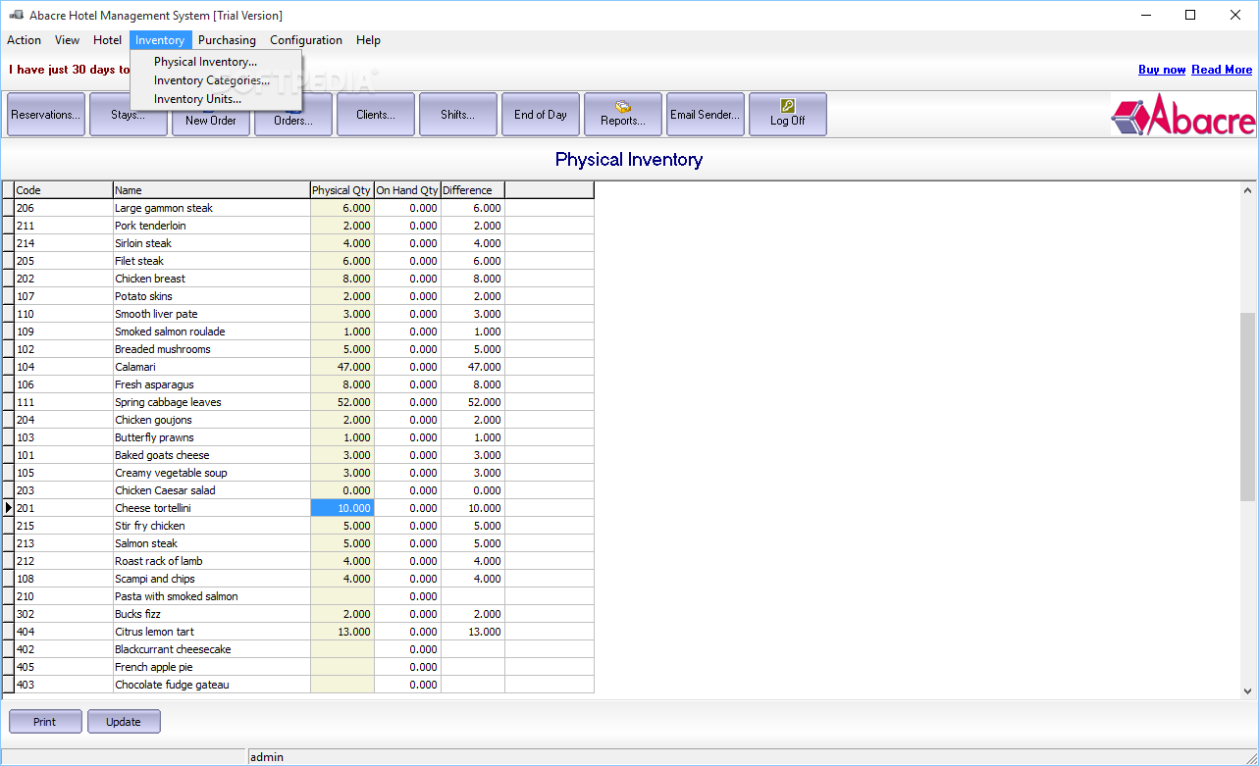The height and width of the screenshot is (766, 1259).
Task: Open the Shifts toolbar button
Action: click(458, 115)
